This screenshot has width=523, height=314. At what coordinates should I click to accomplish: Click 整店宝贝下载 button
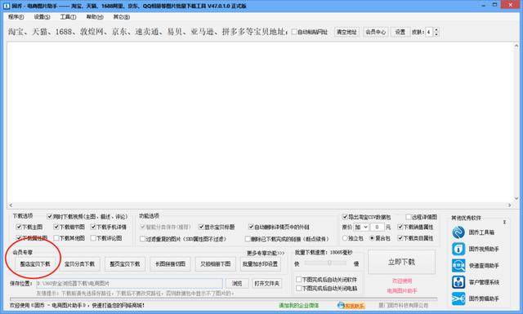click(x=35, y=263)
